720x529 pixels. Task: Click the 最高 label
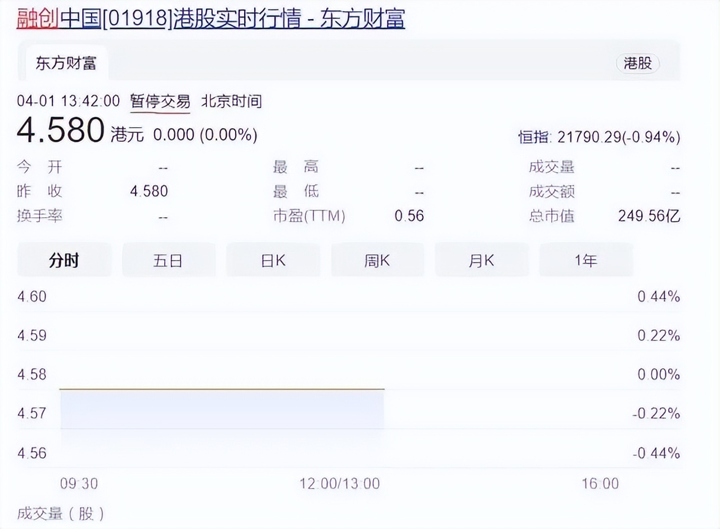[296, 167]
